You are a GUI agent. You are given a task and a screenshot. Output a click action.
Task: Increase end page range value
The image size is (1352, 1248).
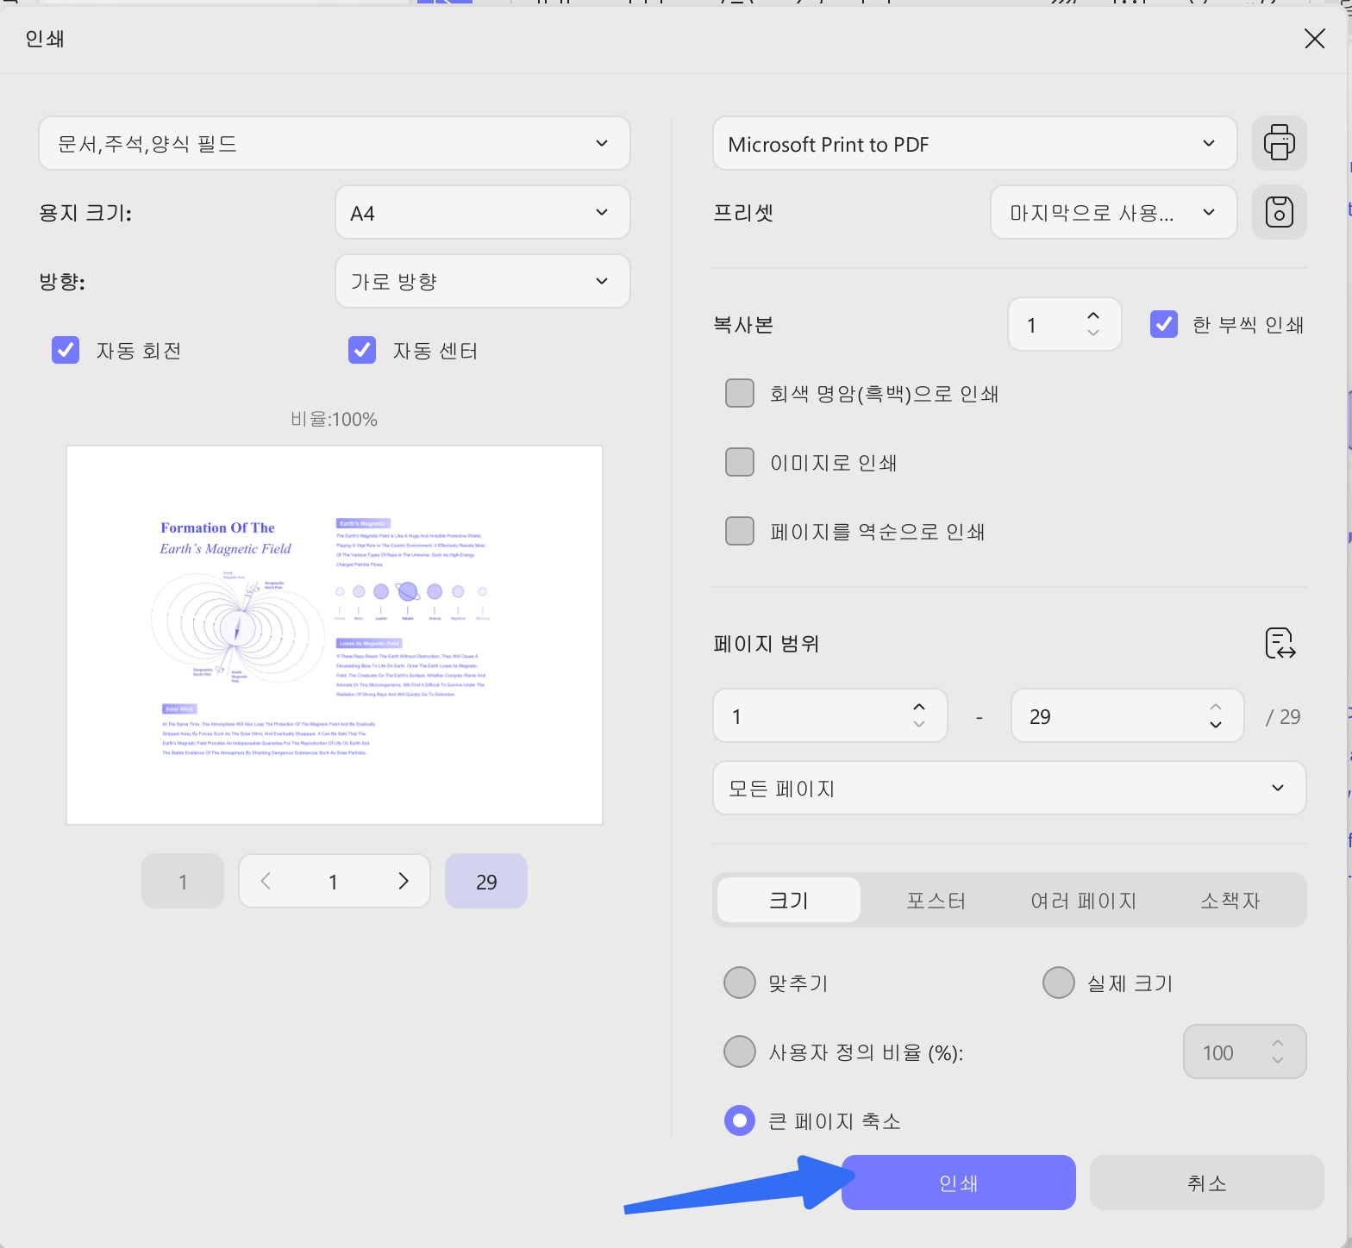coord(1216,707)
